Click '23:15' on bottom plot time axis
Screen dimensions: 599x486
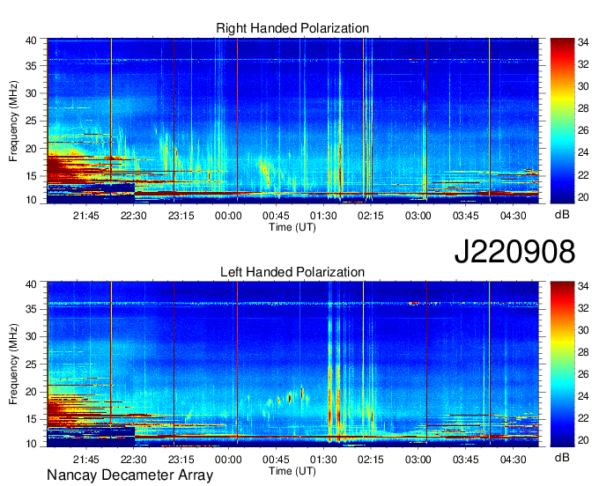[181, 460]
